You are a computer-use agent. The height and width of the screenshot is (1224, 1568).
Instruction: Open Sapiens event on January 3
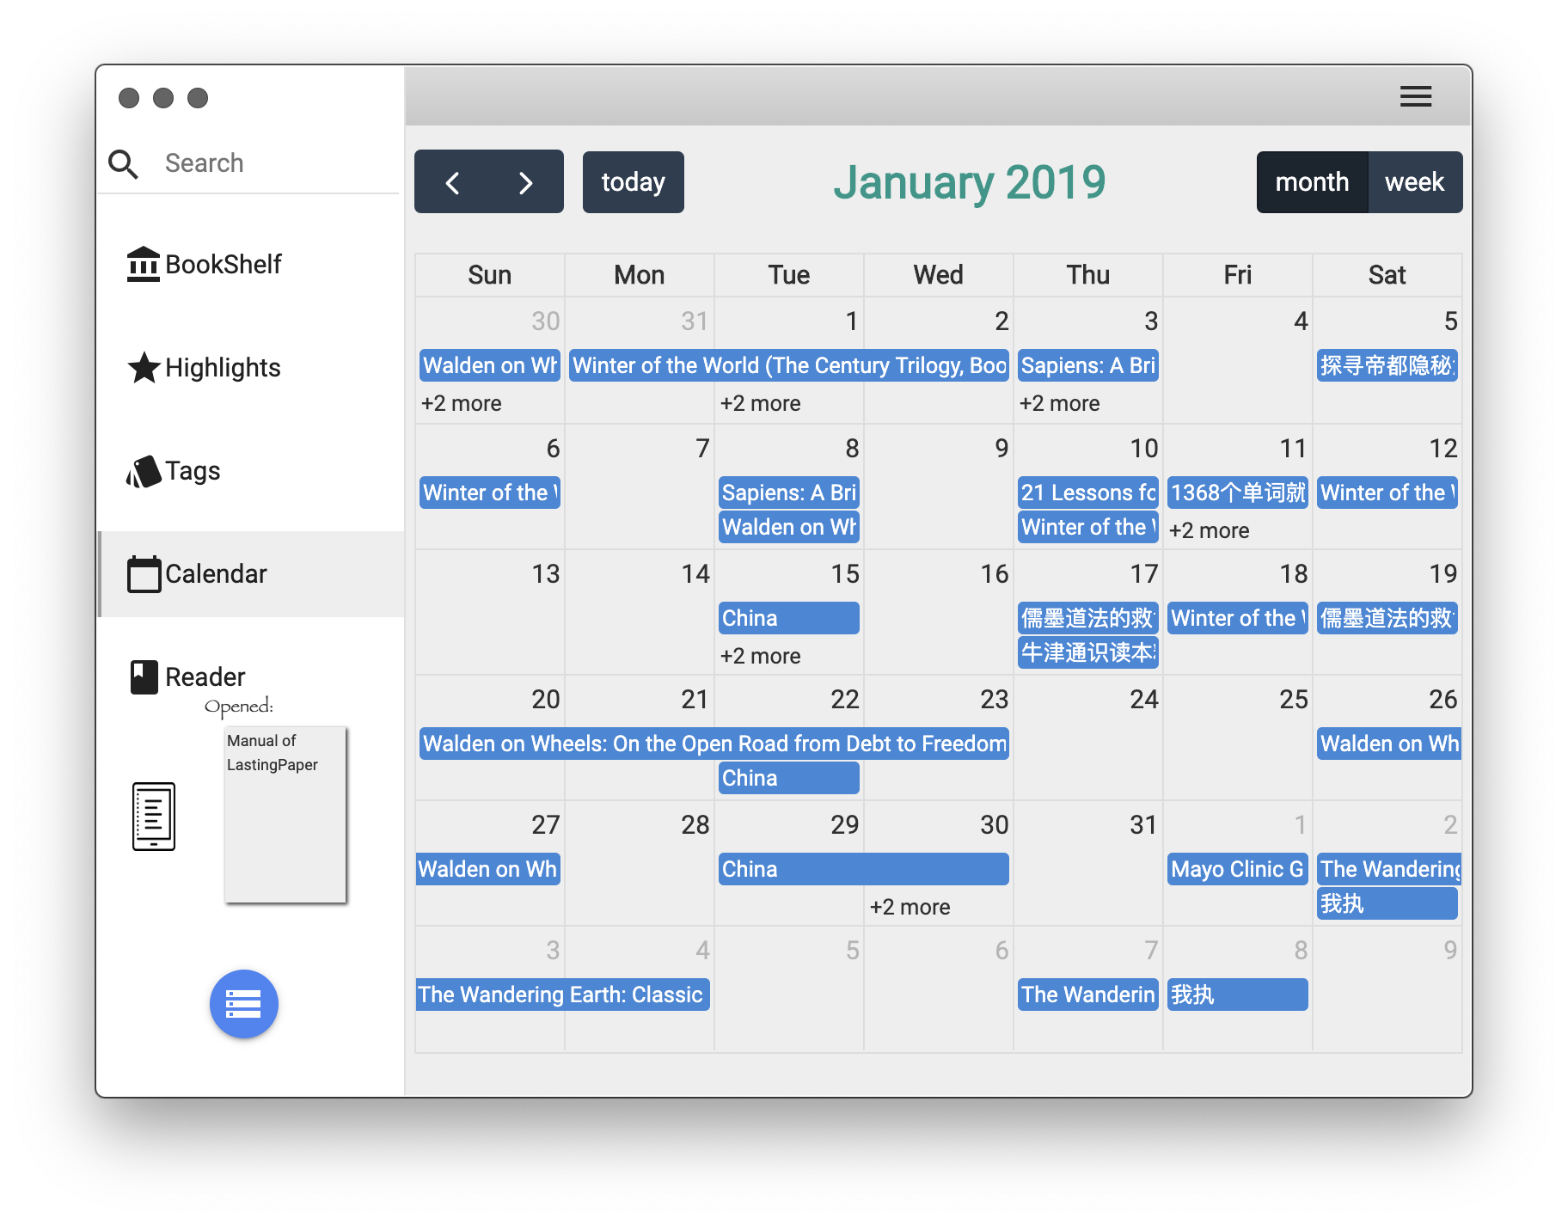pos(1088,365)
